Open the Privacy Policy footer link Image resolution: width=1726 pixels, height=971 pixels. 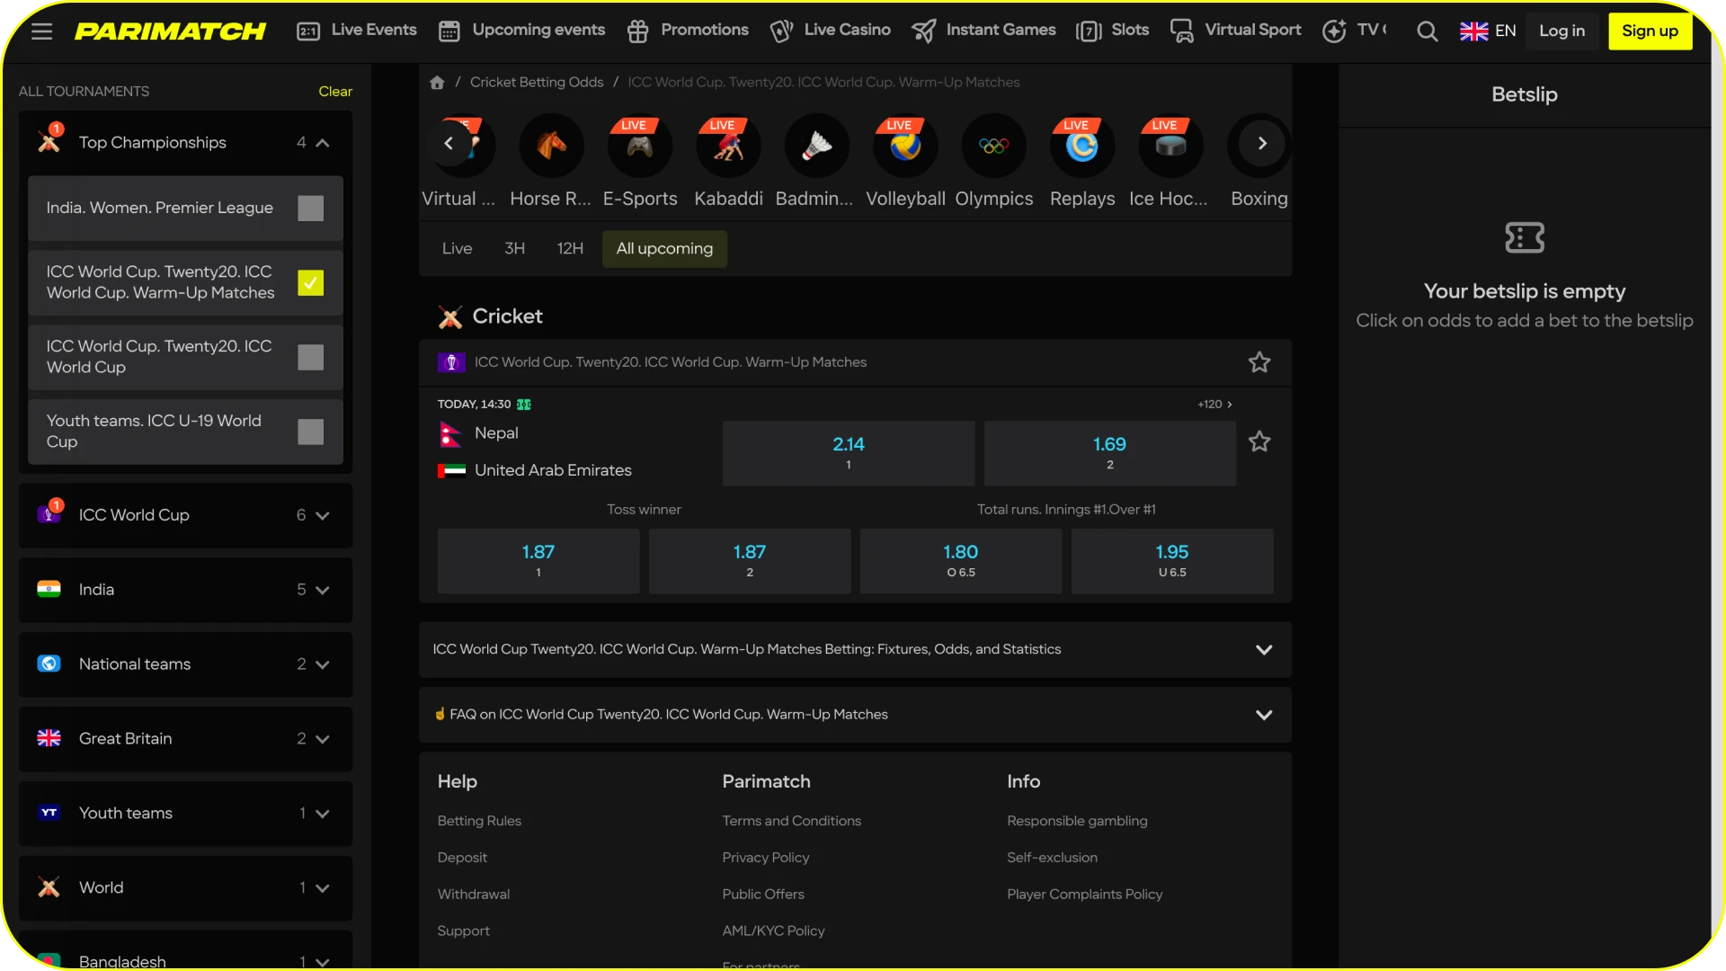point(766,858)
